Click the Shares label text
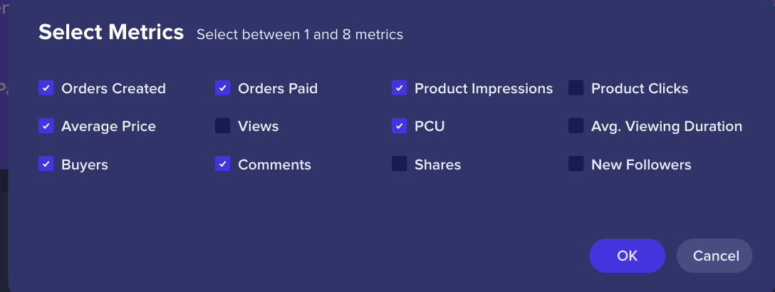 point(437,165)
